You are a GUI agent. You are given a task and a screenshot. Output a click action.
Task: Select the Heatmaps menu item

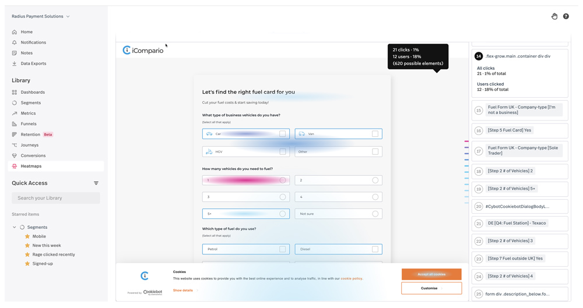[x=56, y=167]
